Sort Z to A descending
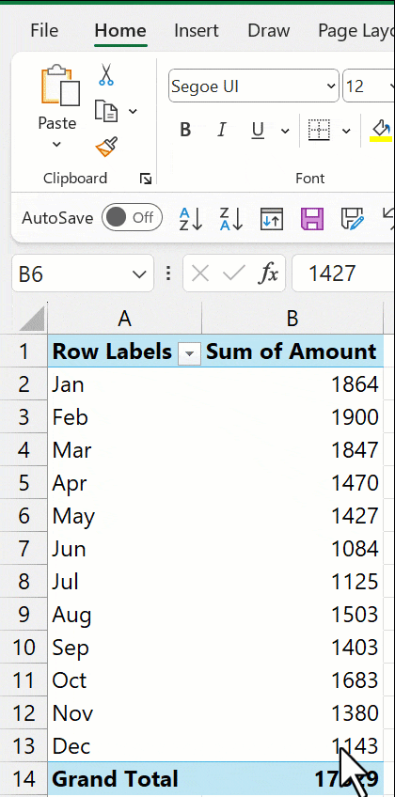The height and width of the screenshot is (797, 395). [x=231, y=219]
